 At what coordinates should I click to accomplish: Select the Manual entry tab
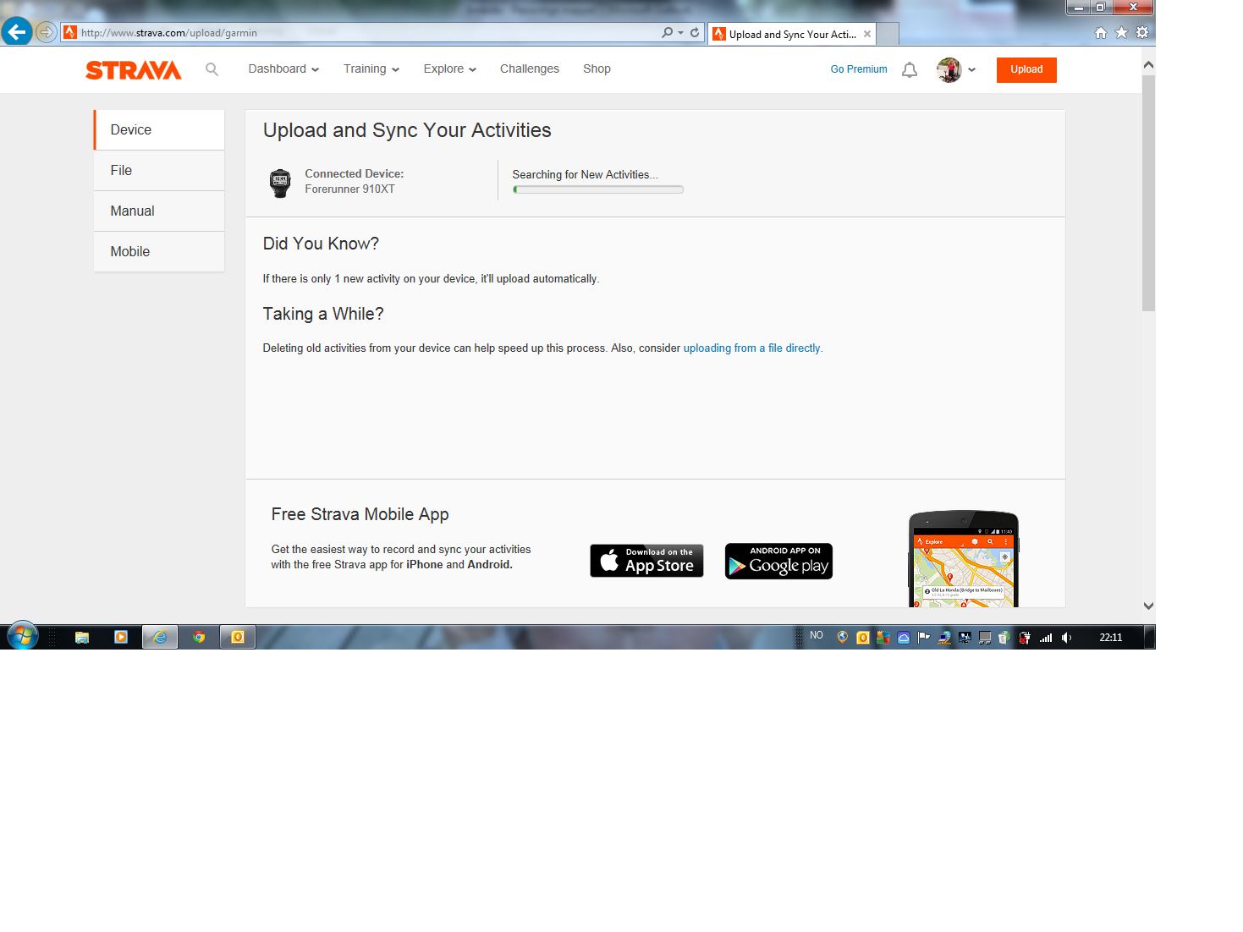(159, 211)
